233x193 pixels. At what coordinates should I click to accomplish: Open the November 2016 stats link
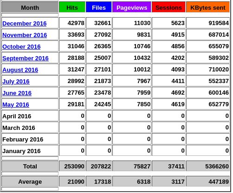pos(25,35)
